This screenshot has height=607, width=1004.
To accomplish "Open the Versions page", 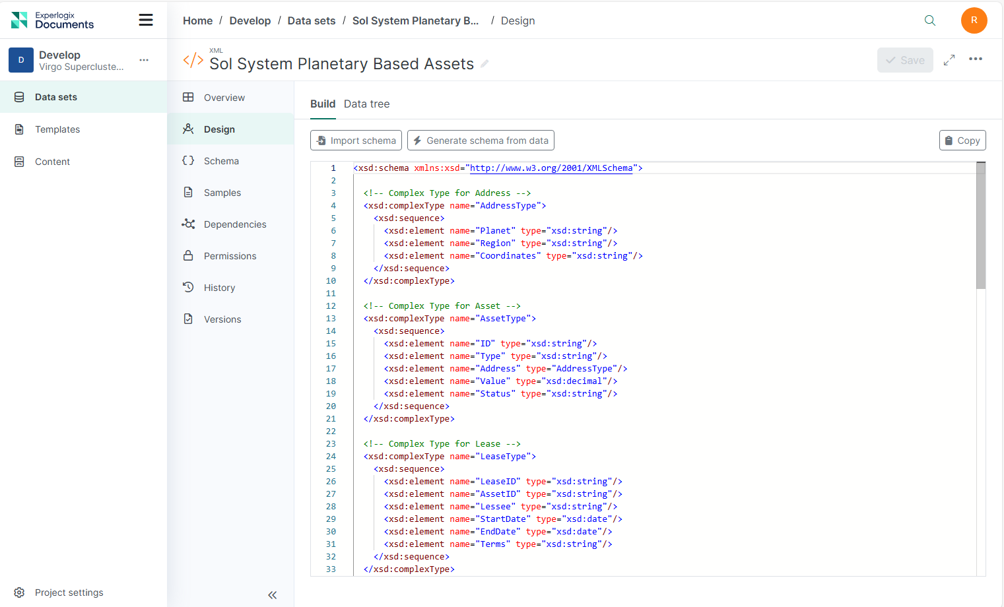I will [230, 319].
